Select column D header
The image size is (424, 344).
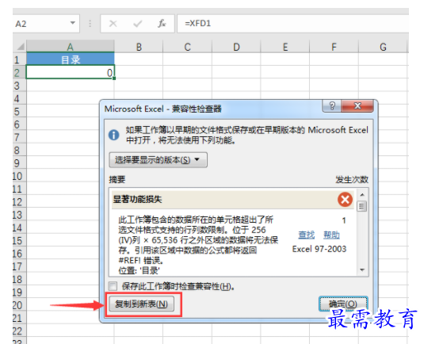[236, 47]
